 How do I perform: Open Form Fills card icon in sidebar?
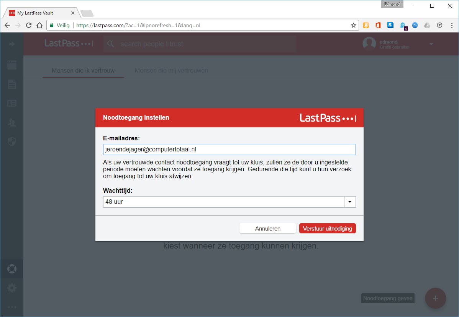tap(12, 103)
